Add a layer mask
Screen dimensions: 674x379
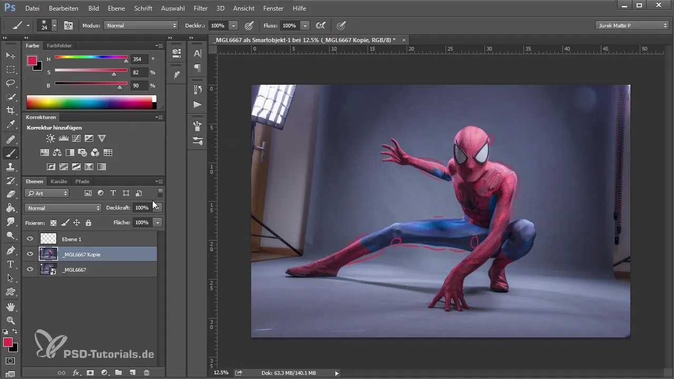[90, 373]
